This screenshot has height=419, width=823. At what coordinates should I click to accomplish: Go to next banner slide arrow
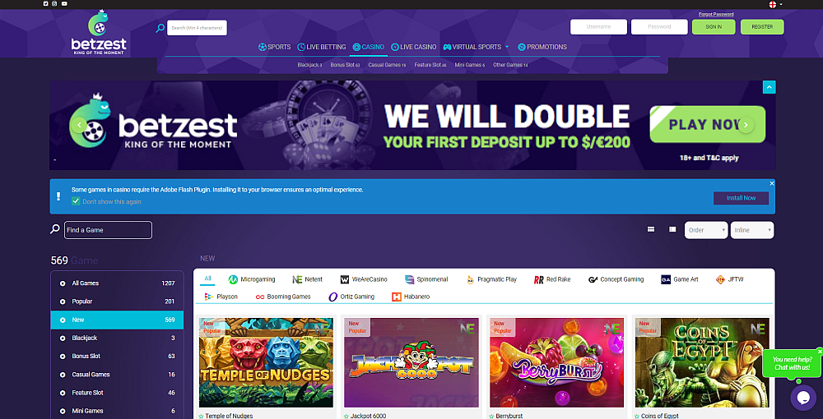click(x=746, y=125)
